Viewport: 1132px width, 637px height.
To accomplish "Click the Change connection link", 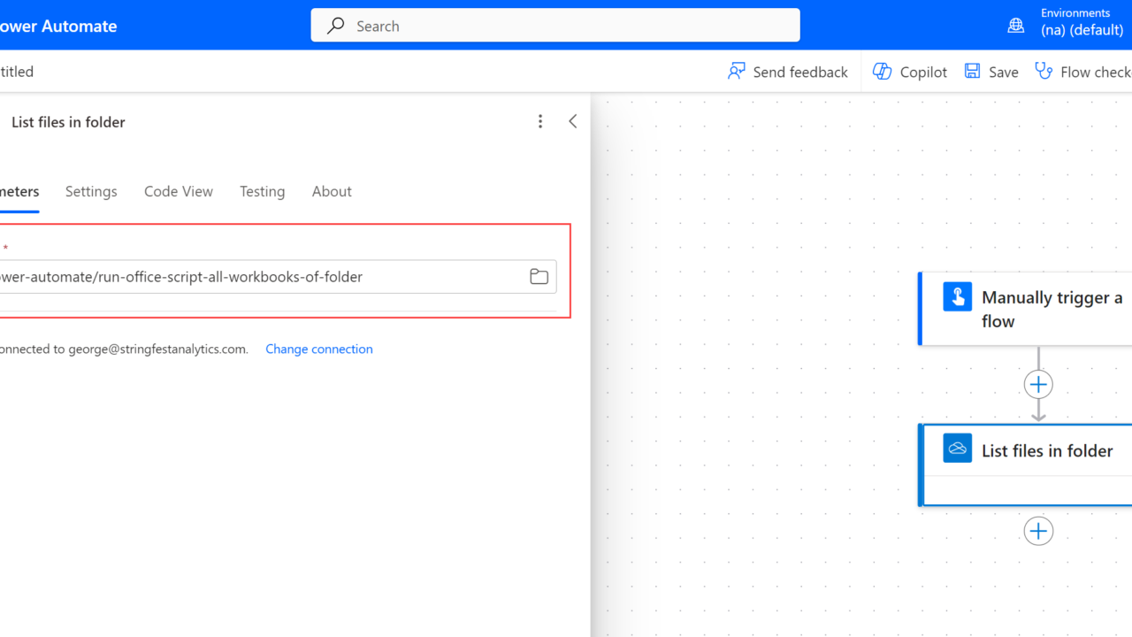I will 319,349.
